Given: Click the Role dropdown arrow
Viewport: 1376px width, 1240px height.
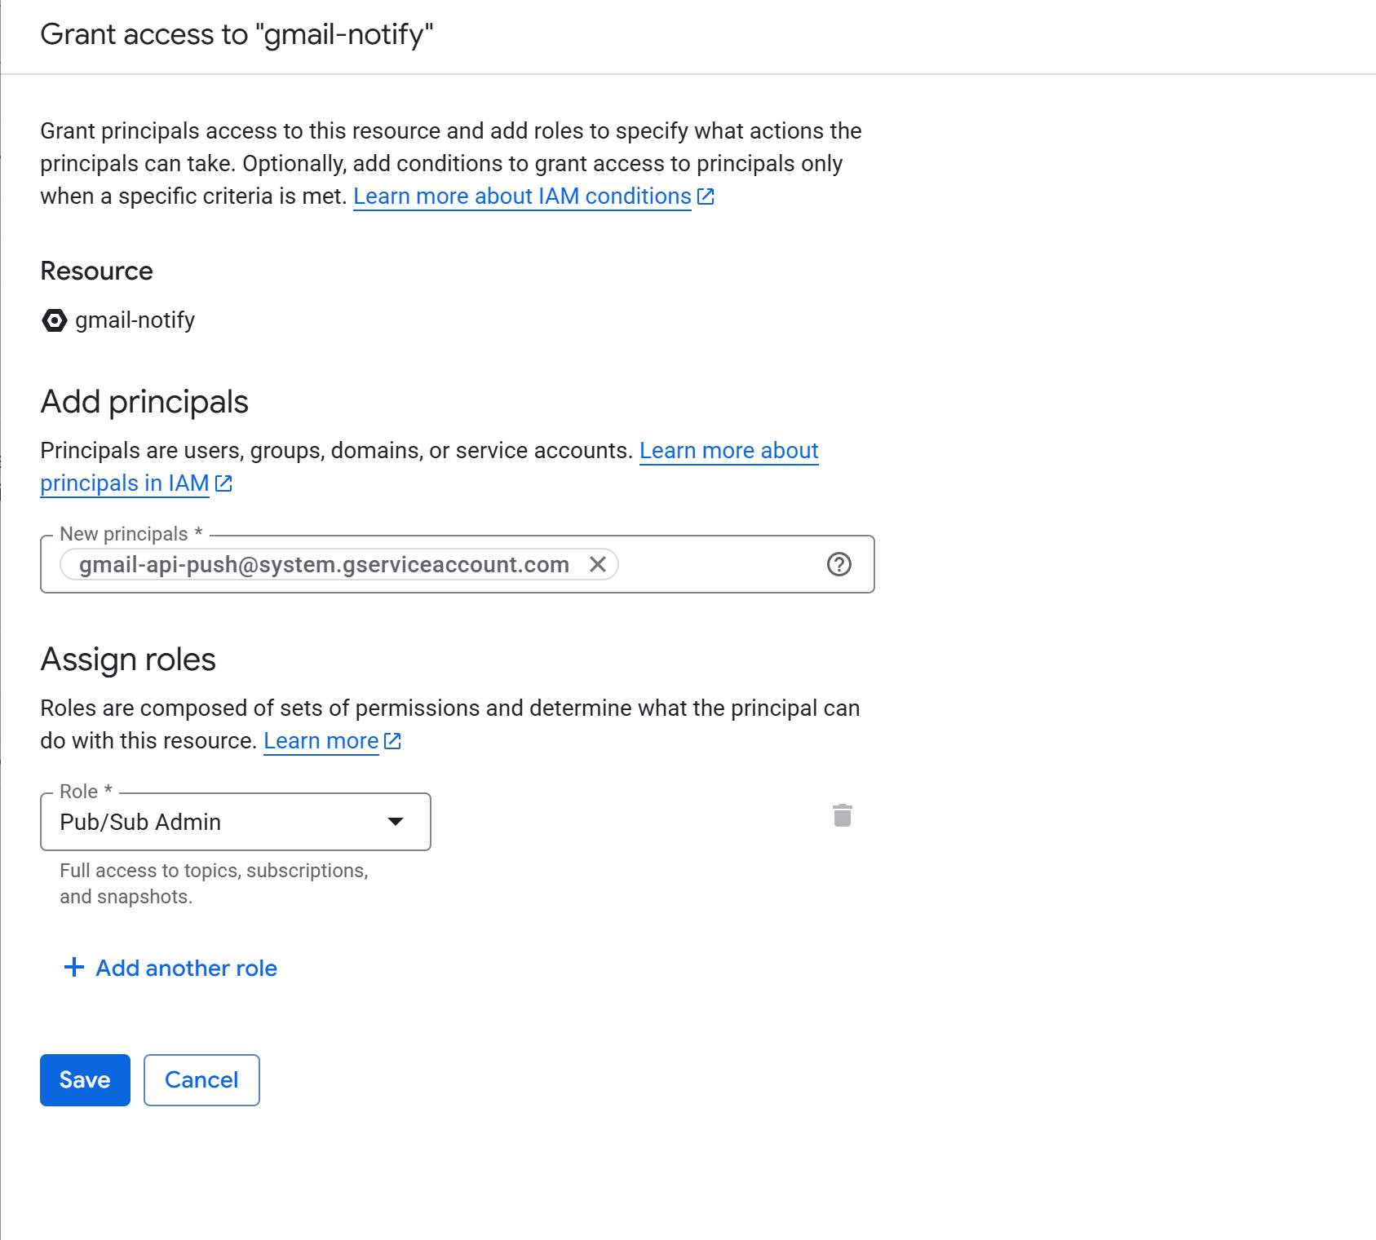Looking at the screenshot, I should pyautogui.click(x=396, y=822).
